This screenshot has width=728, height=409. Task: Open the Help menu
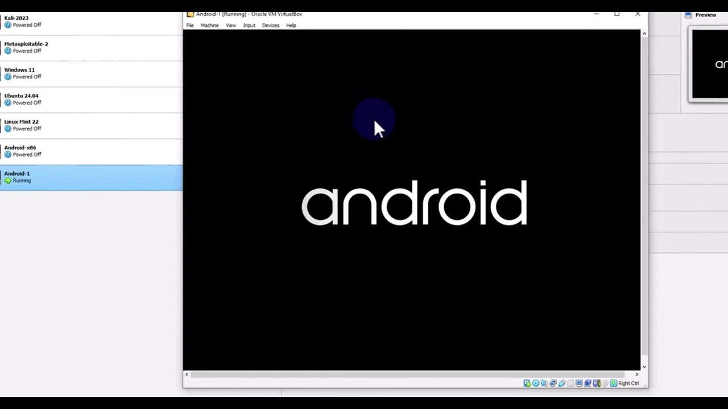pyautogui.click(x=291, y=26)
